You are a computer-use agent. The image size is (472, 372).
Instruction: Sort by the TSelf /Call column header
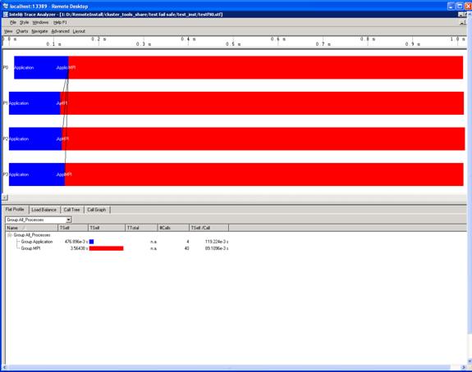coord(209,228)
